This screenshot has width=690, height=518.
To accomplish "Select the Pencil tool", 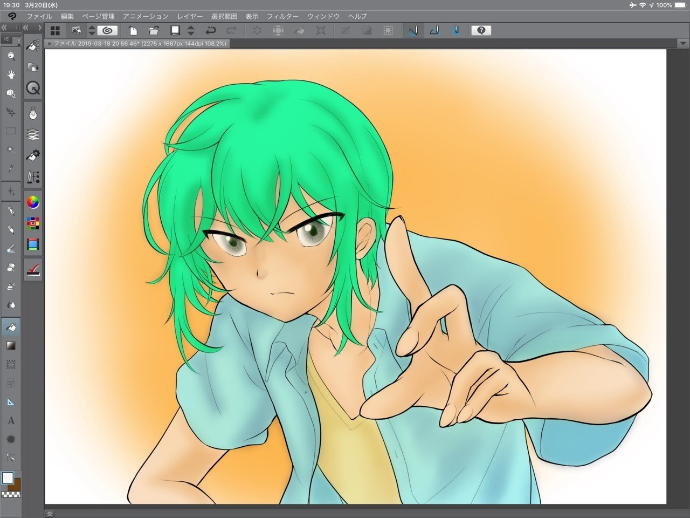I will click(10, 230).
